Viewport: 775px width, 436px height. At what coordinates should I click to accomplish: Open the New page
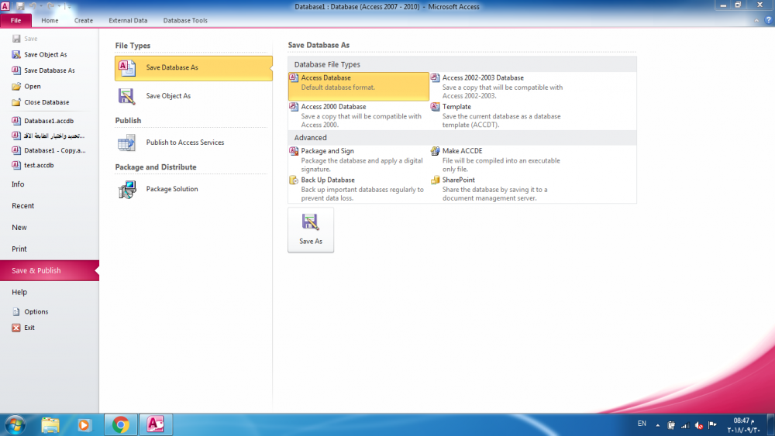coord(19,228)
